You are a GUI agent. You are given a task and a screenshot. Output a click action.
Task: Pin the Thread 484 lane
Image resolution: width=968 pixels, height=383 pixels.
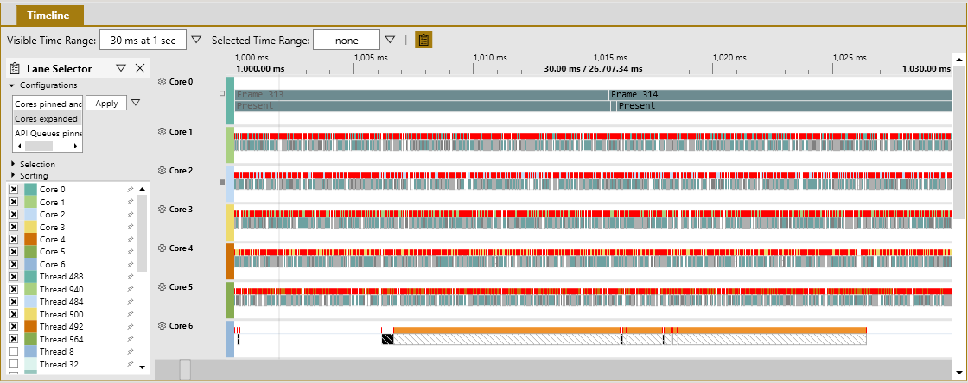[x=130, y=302]
